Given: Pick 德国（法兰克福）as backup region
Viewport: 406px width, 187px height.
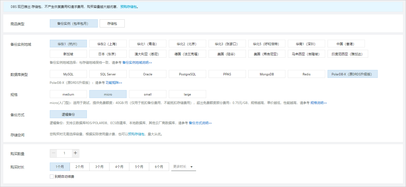Looking at the screenshot, I should [x=187, y=54].
